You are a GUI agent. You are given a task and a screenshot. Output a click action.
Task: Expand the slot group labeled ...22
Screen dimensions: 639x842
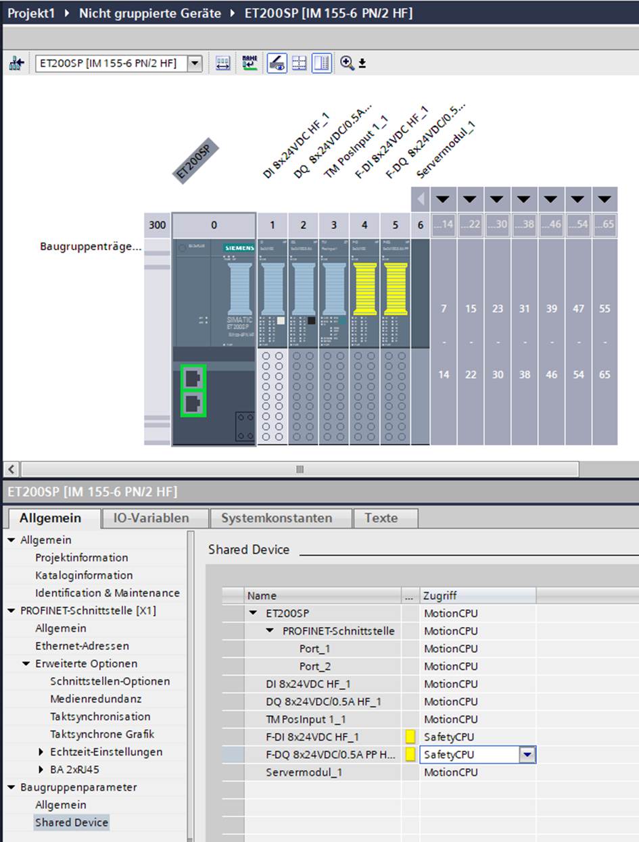point(470,199)
